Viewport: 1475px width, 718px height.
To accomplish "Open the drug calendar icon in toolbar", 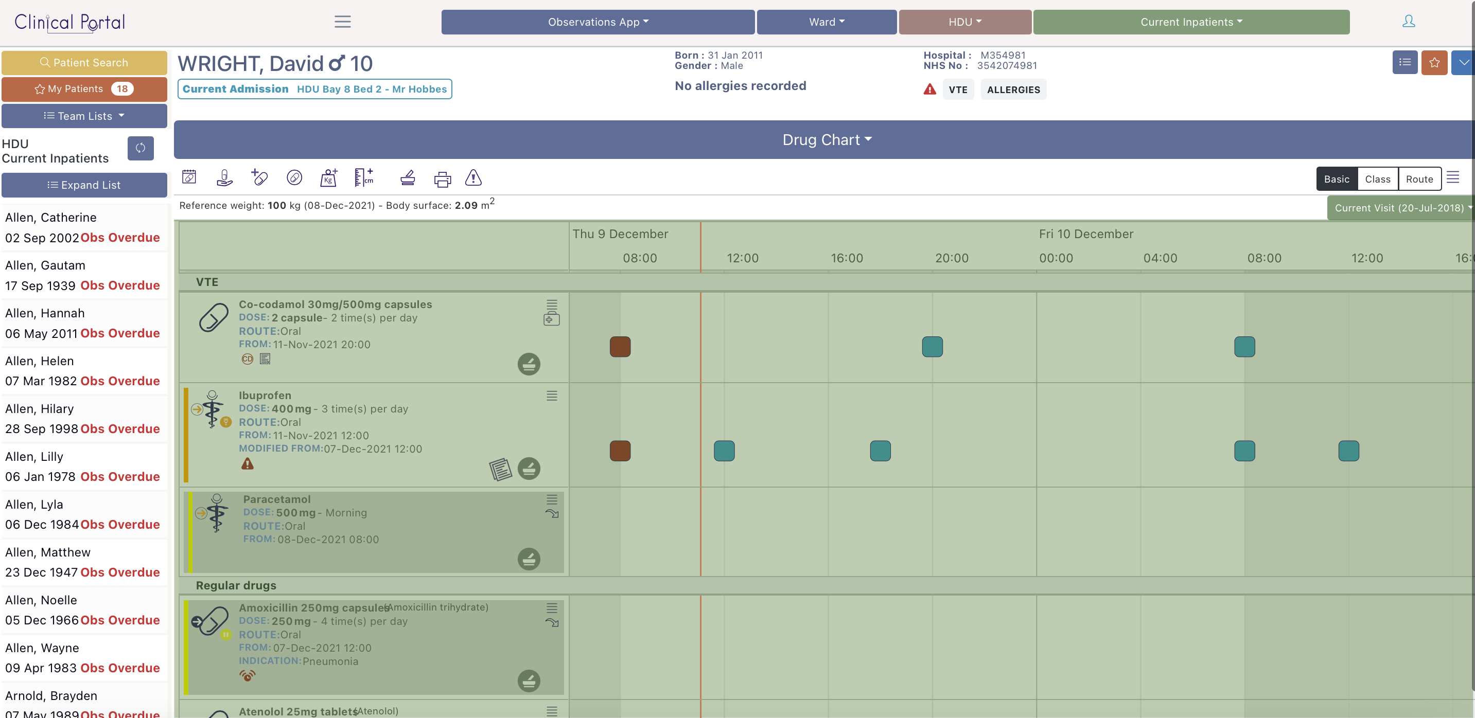I will [x=189, y=177].
